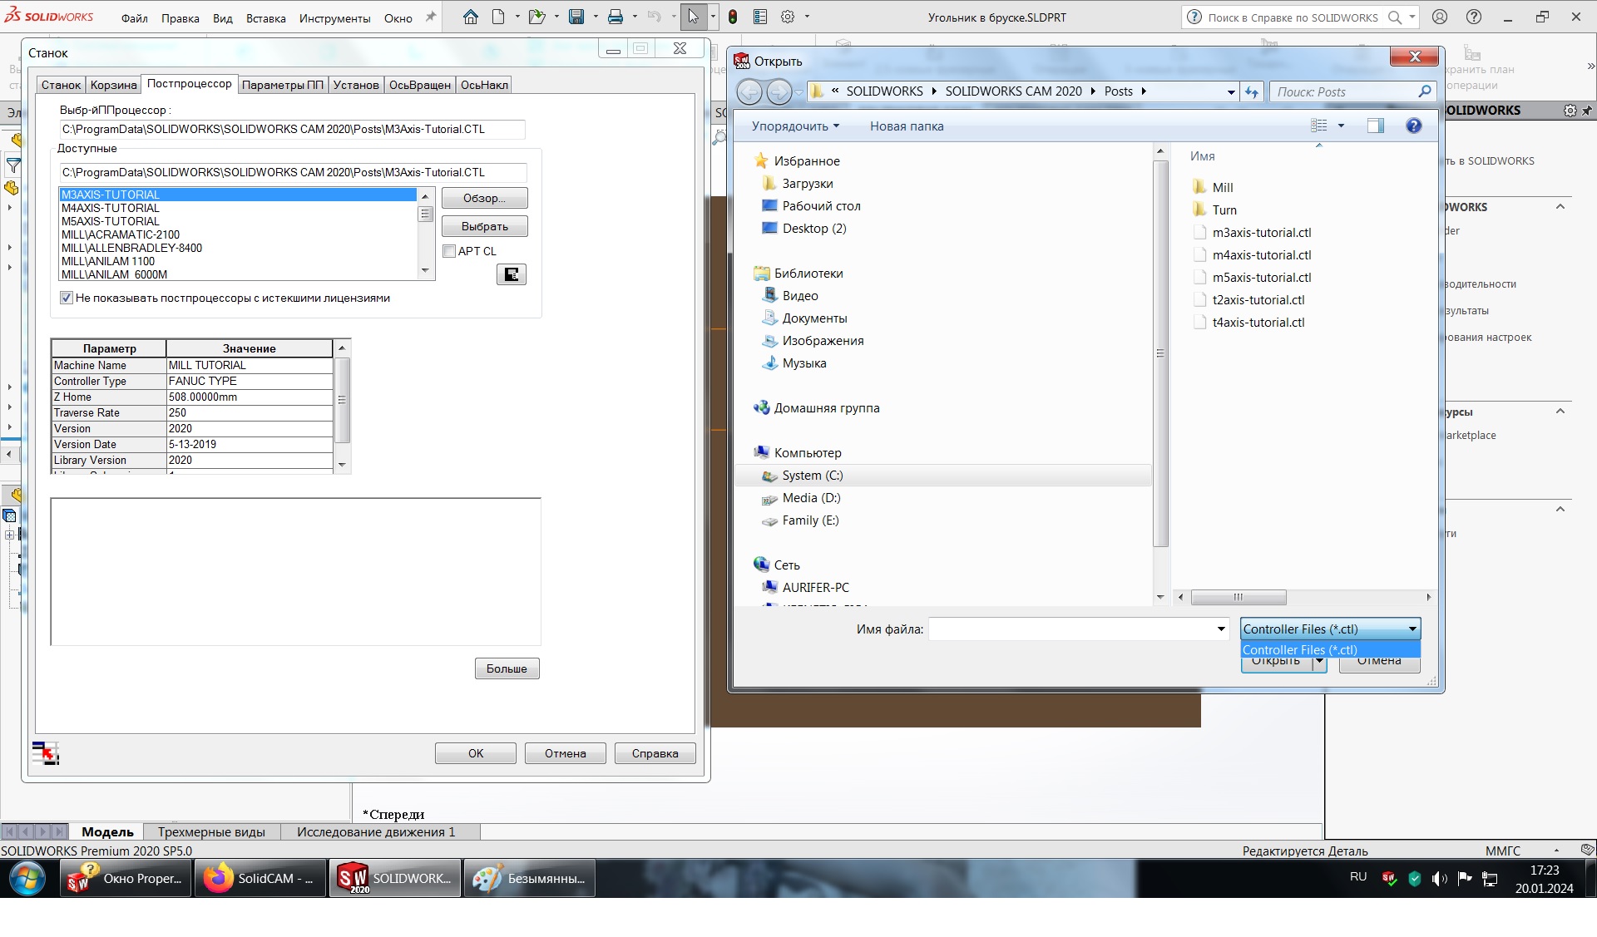Select the m5axis-tutorial.ctl file
The width and height of the screenshot is (1597, 937).
[1261, 278]
